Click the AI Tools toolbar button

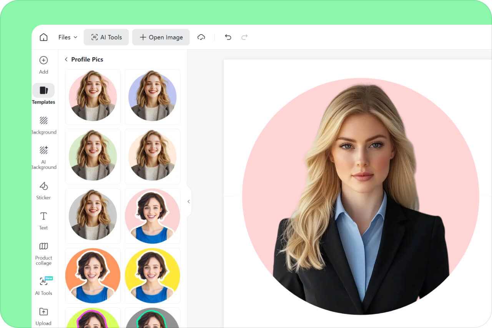[106, 37]
